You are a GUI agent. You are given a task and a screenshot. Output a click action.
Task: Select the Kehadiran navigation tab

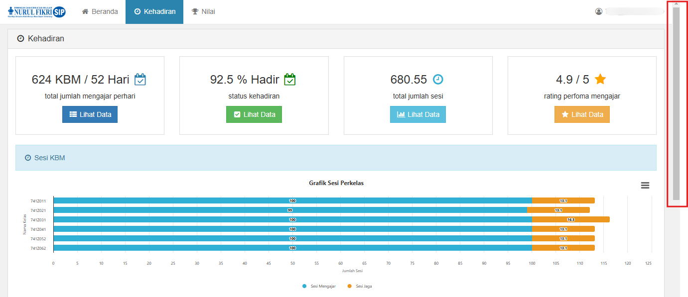pyautogui.click(x=154, y=11)
